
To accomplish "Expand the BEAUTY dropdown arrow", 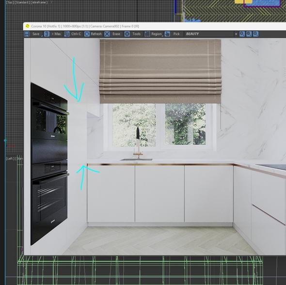I will point(236,34).
